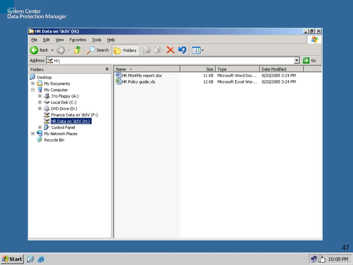Click the red Delete X icon
The height and width of the screenshot is (265, 353).
(x=171, y=50)
